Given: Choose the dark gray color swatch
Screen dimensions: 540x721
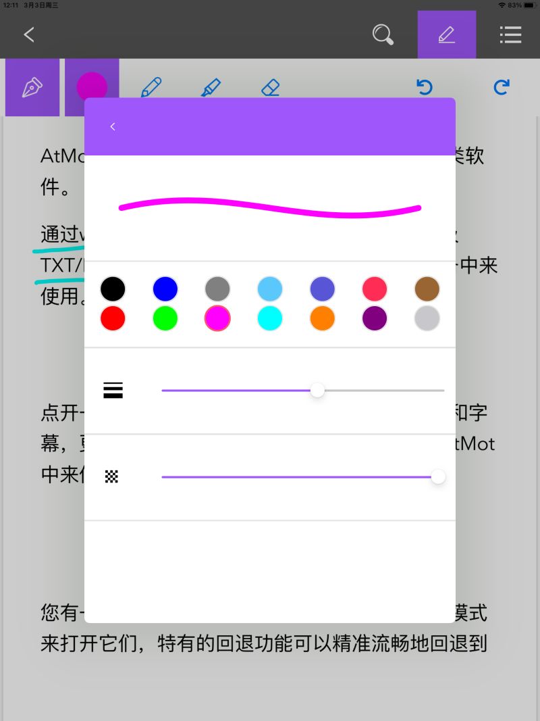Looking at the screenshot, I should [217, 289].
